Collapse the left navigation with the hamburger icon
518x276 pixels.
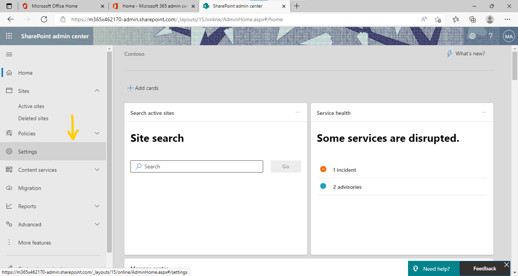(9, 54)
